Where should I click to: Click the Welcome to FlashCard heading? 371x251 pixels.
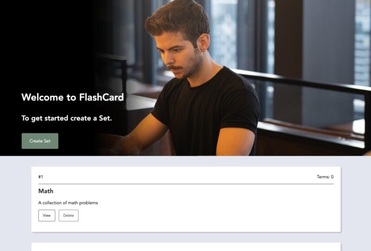click(x=73, y=97)
